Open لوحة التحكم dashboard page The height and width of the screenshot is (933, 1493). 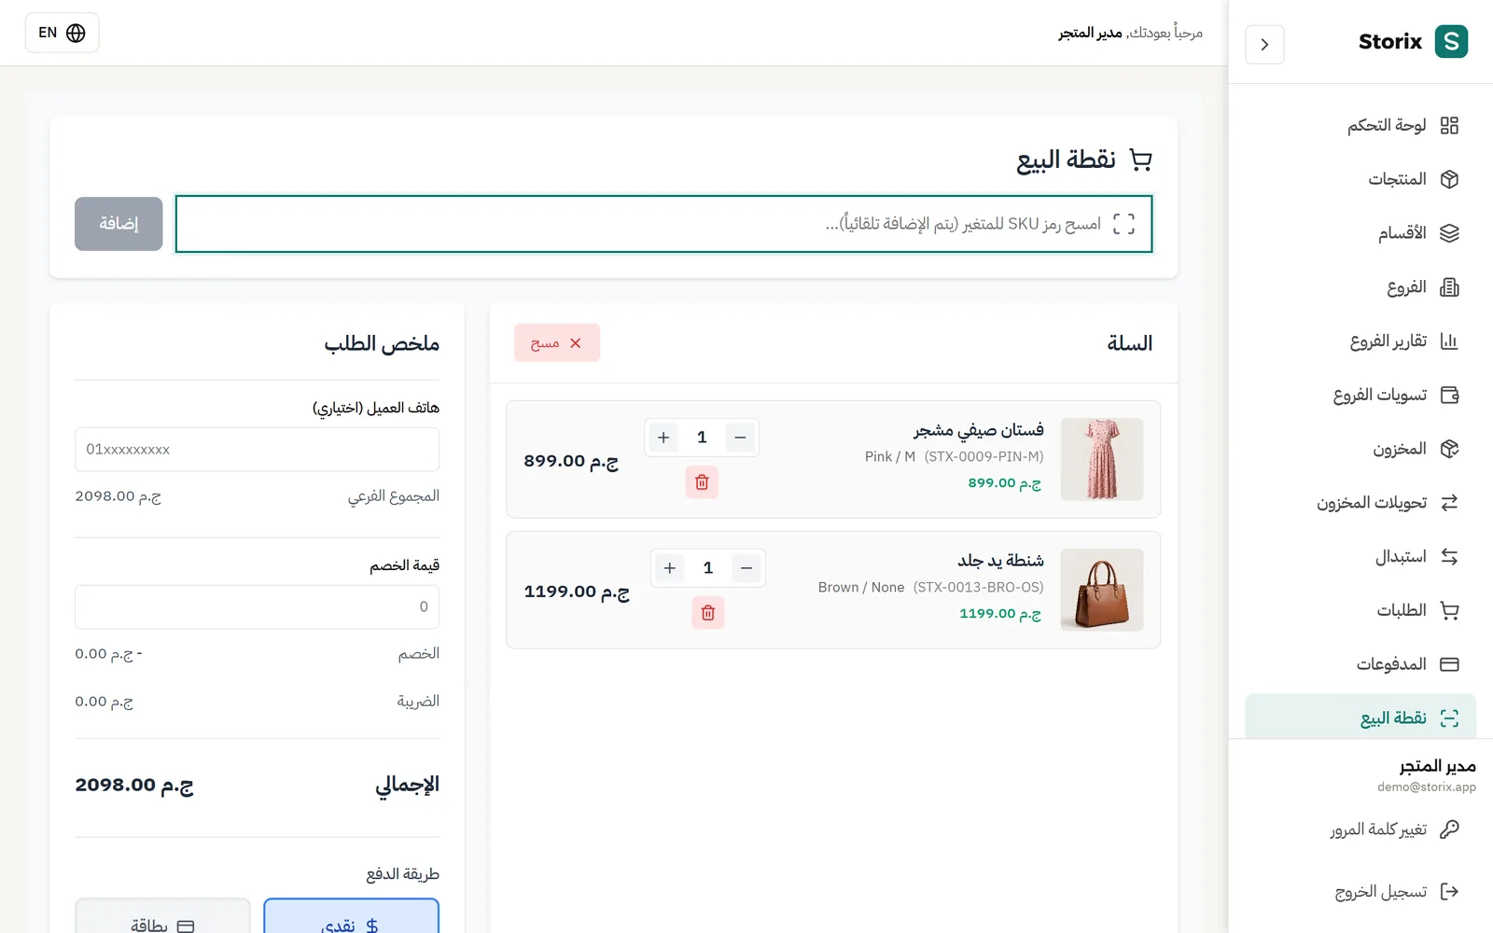tap(1360, 125)
